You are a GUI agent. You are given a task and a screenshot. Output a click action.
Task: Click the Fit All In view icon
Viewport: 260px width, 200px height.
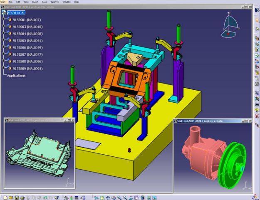(102, 197)
